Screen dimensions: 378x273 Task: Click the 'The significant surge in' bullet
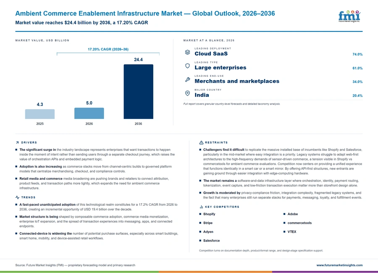(x=97, y=154)
